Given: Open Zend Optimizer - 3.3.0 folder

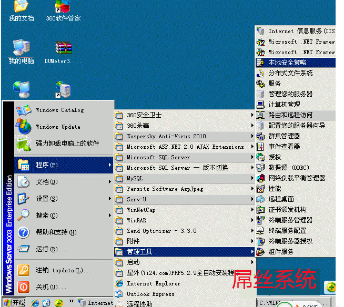Looking at the screenshot, I should [x=184, y=231].
